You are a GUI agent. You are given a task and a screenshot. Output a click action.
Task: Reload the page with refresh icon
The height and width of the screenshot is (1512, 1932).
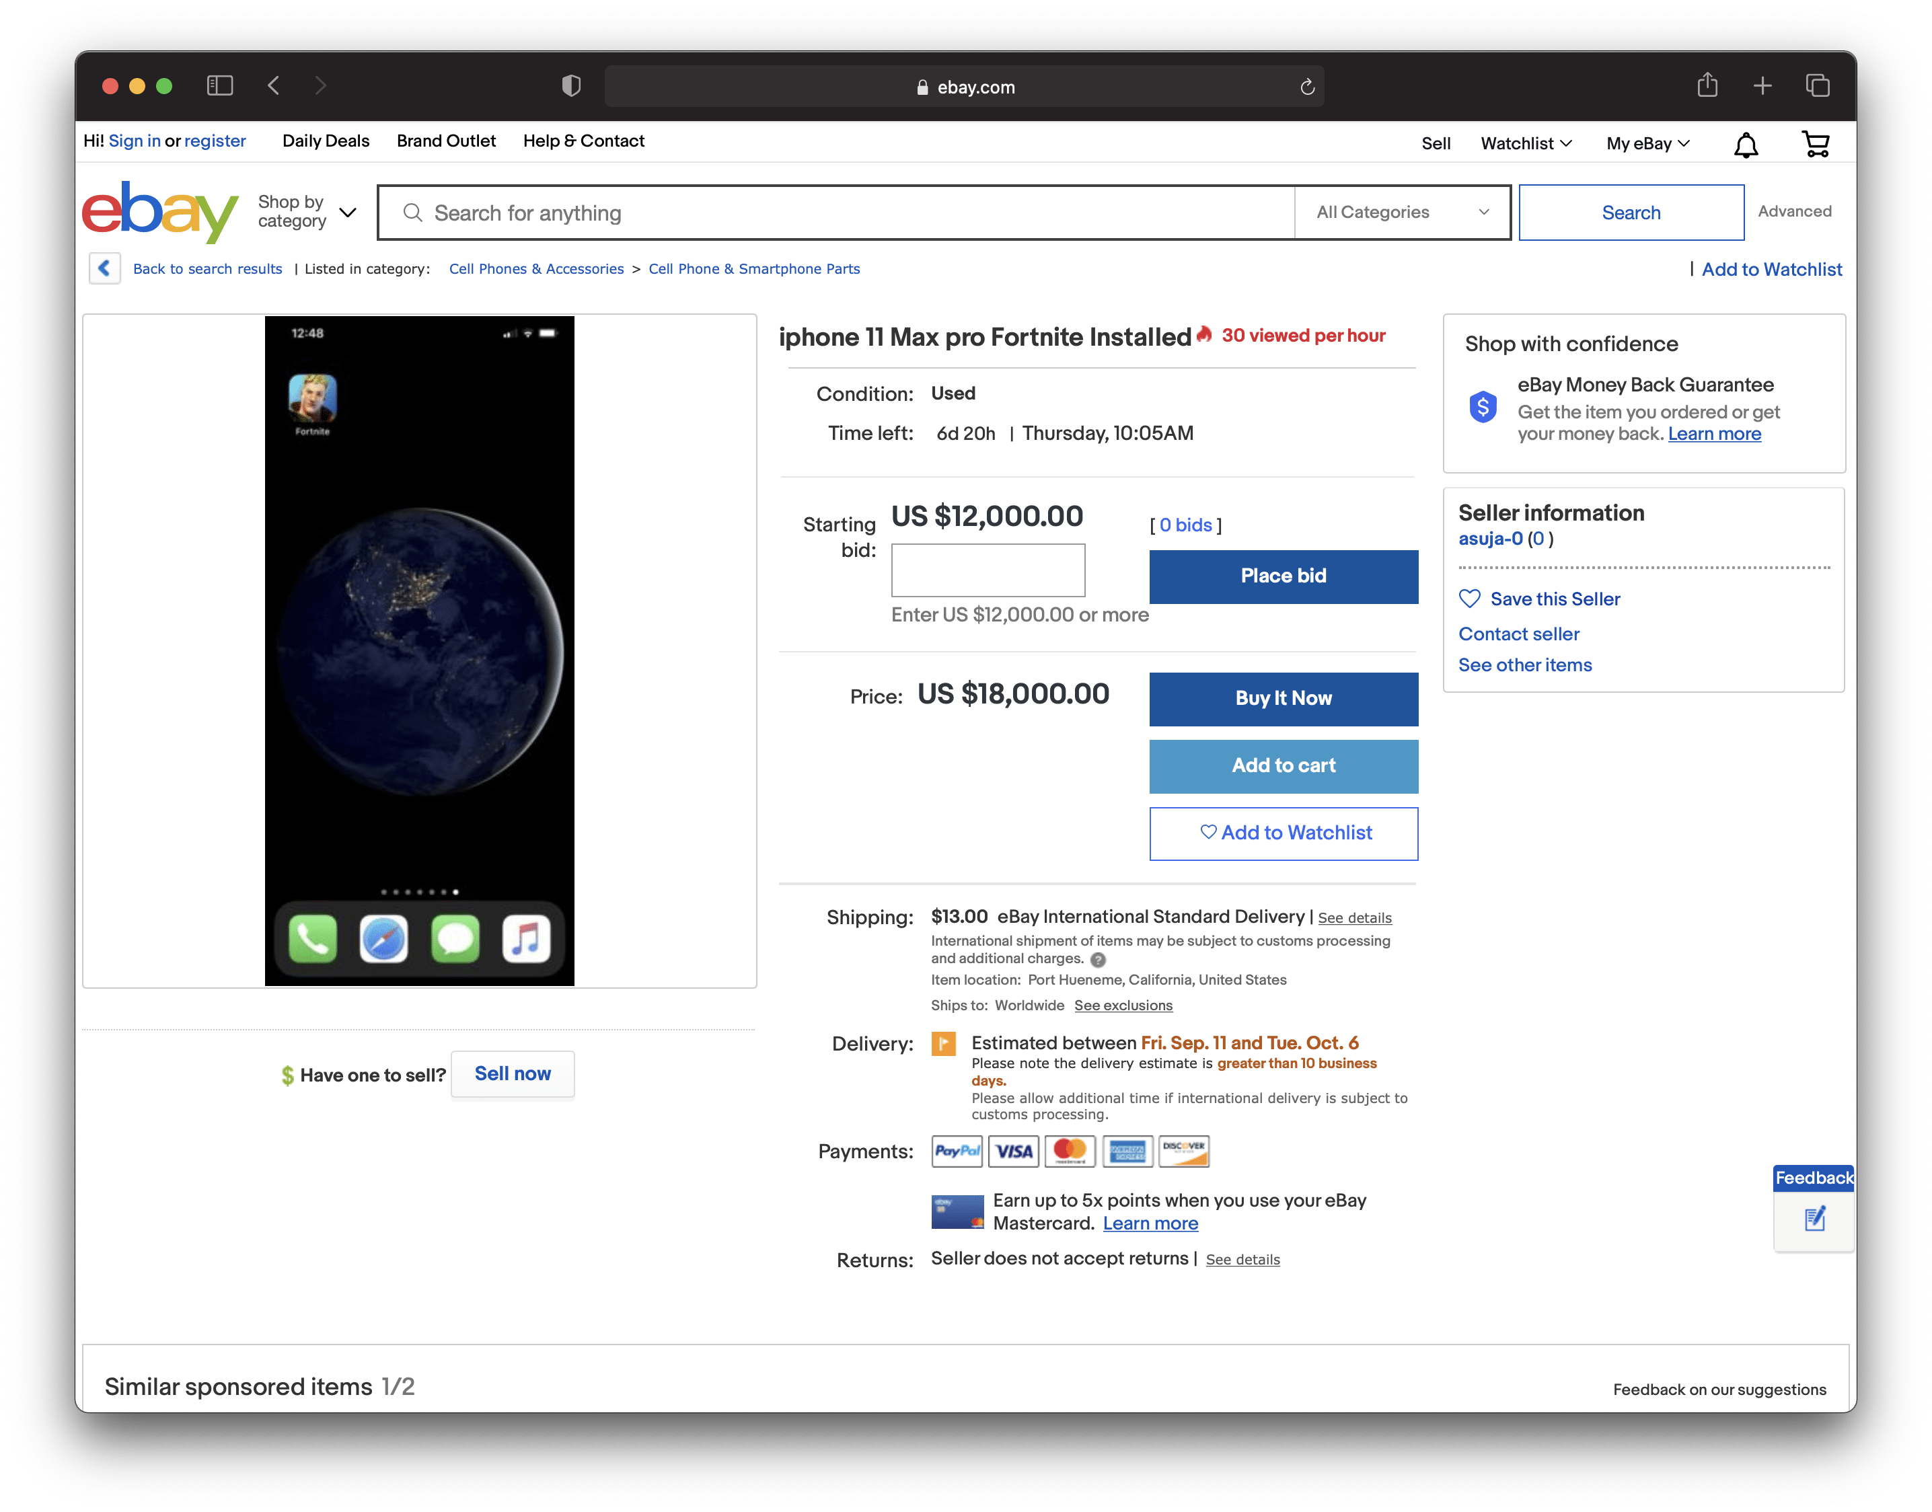tap(1307, 87)
